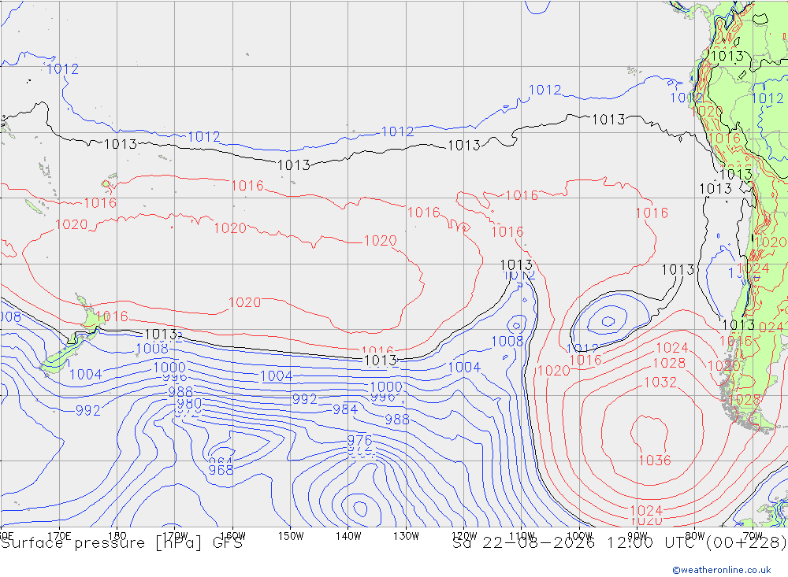
Task: Click the 150W longitude label
Action: click(291, 536)
